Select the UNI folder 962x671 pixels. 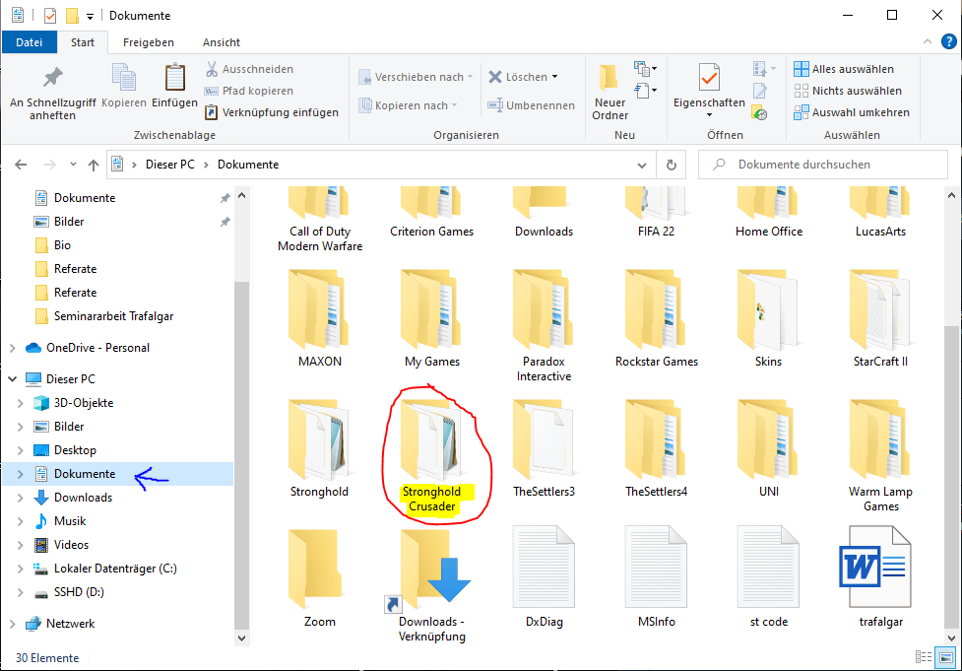769,448
